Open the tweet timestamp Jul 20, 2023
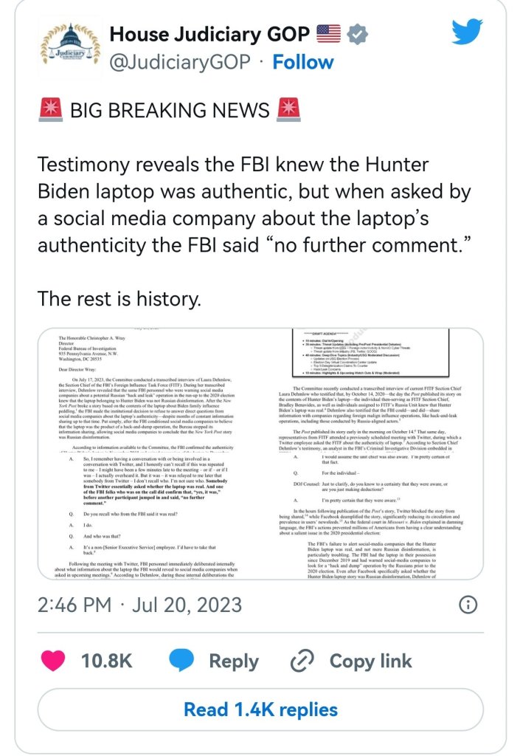The image size is (520, 756). click(140, 605)
